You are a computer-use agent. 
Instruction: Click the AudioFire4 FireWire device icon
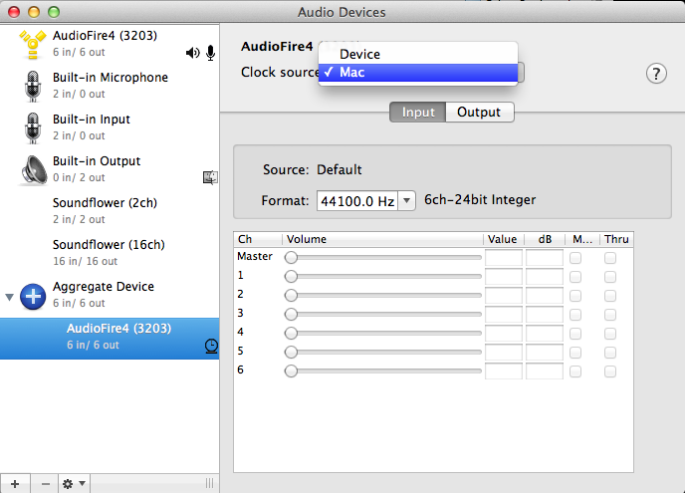pos(32,44)
